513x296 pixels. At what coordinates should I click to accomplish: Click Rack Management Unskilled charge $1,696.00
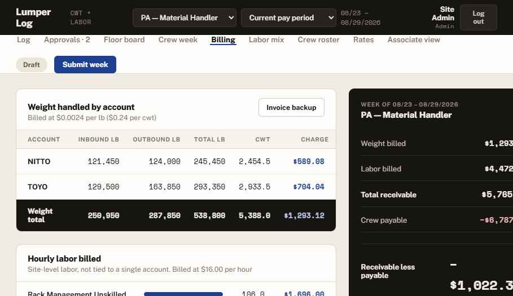(304, 294)
